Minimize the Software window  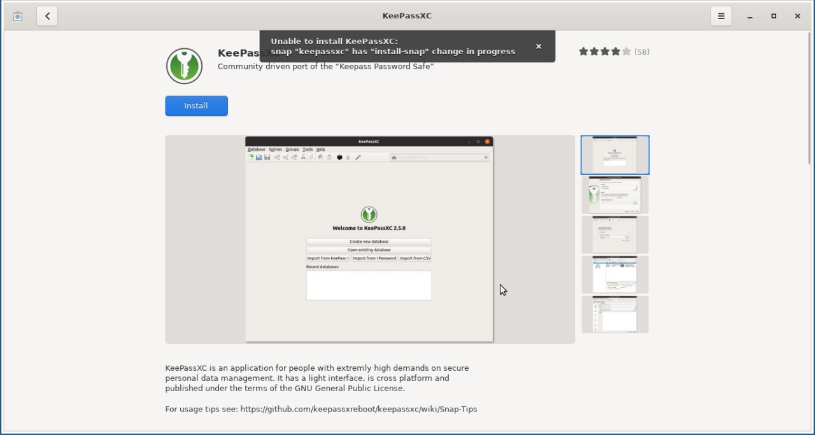pos(750,16)
